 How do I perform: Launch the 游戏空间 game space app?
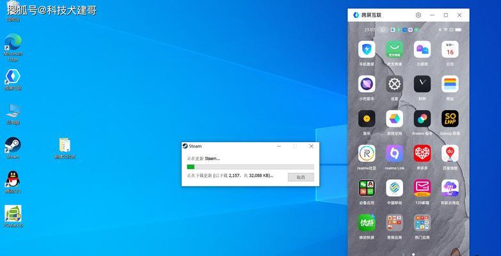394,118
